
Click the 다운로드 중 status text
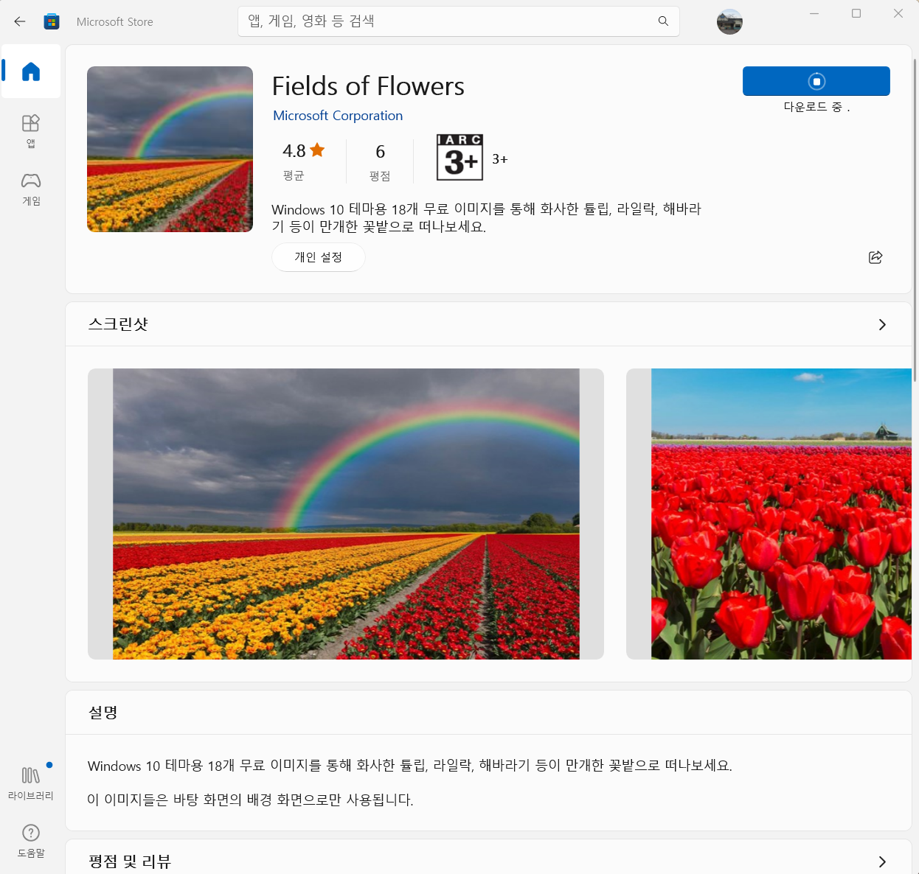pyautogui.click(x=816, y=107)
